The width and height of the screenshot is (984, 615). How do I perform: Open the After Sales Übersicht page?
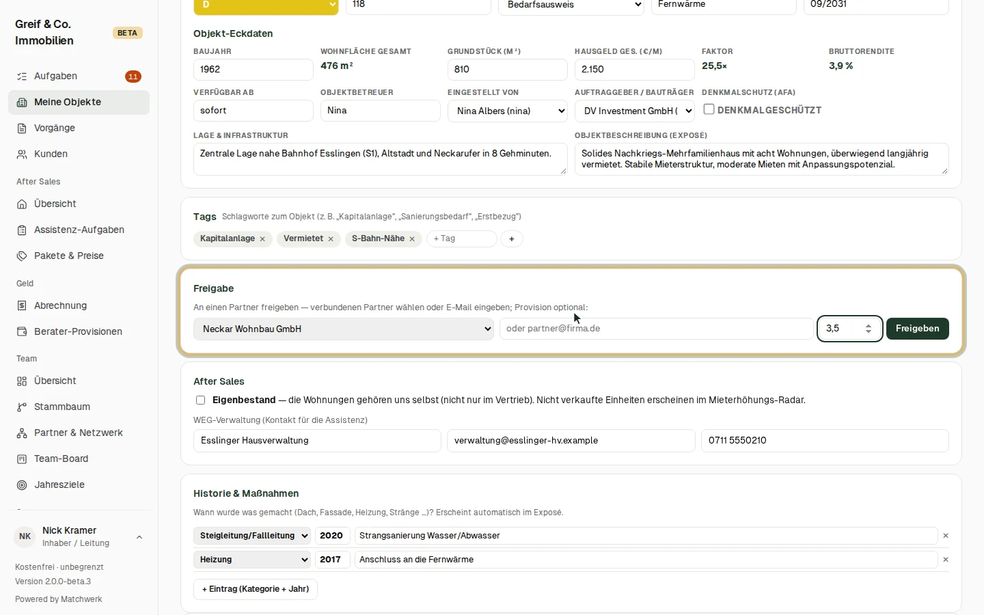click(x=79, y=204)
